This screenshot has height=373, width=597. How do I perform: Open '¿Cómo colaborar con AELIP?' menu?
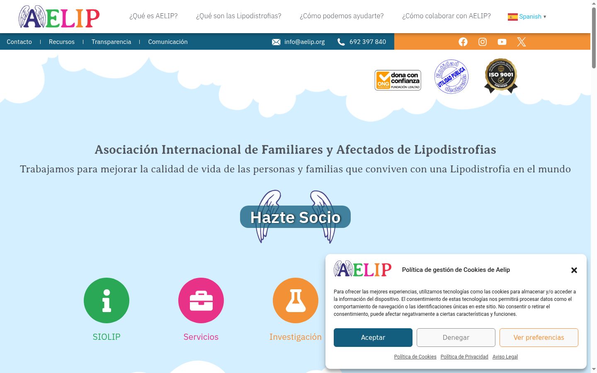click(447, 16)
